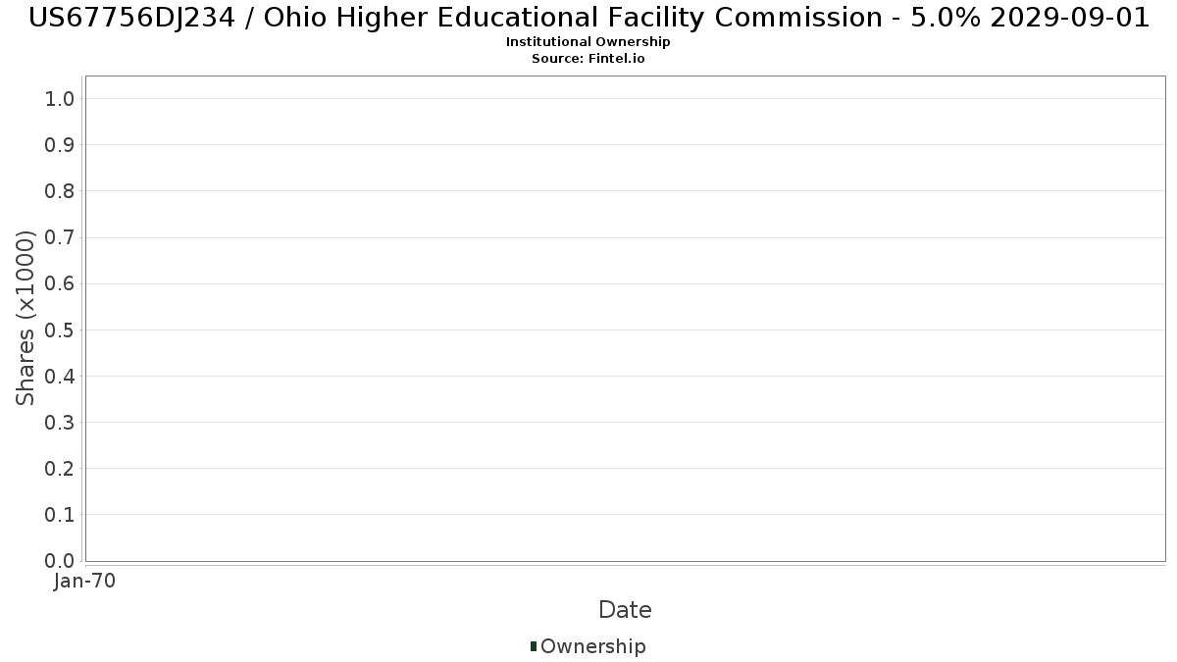The image size is (1177, 662).
Task: Click the 0.8 y-axis tick label
Action: point(60,191)
